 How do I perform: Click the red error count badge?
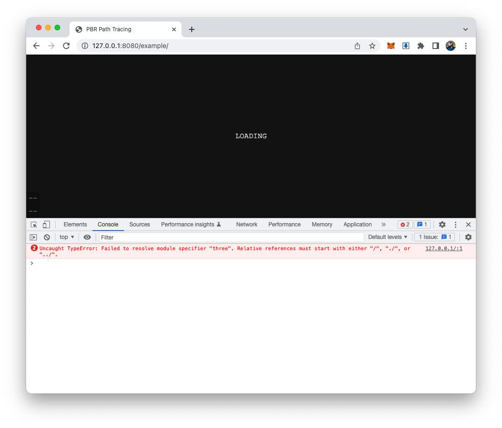pyautogui.click(x=405, y=225)
